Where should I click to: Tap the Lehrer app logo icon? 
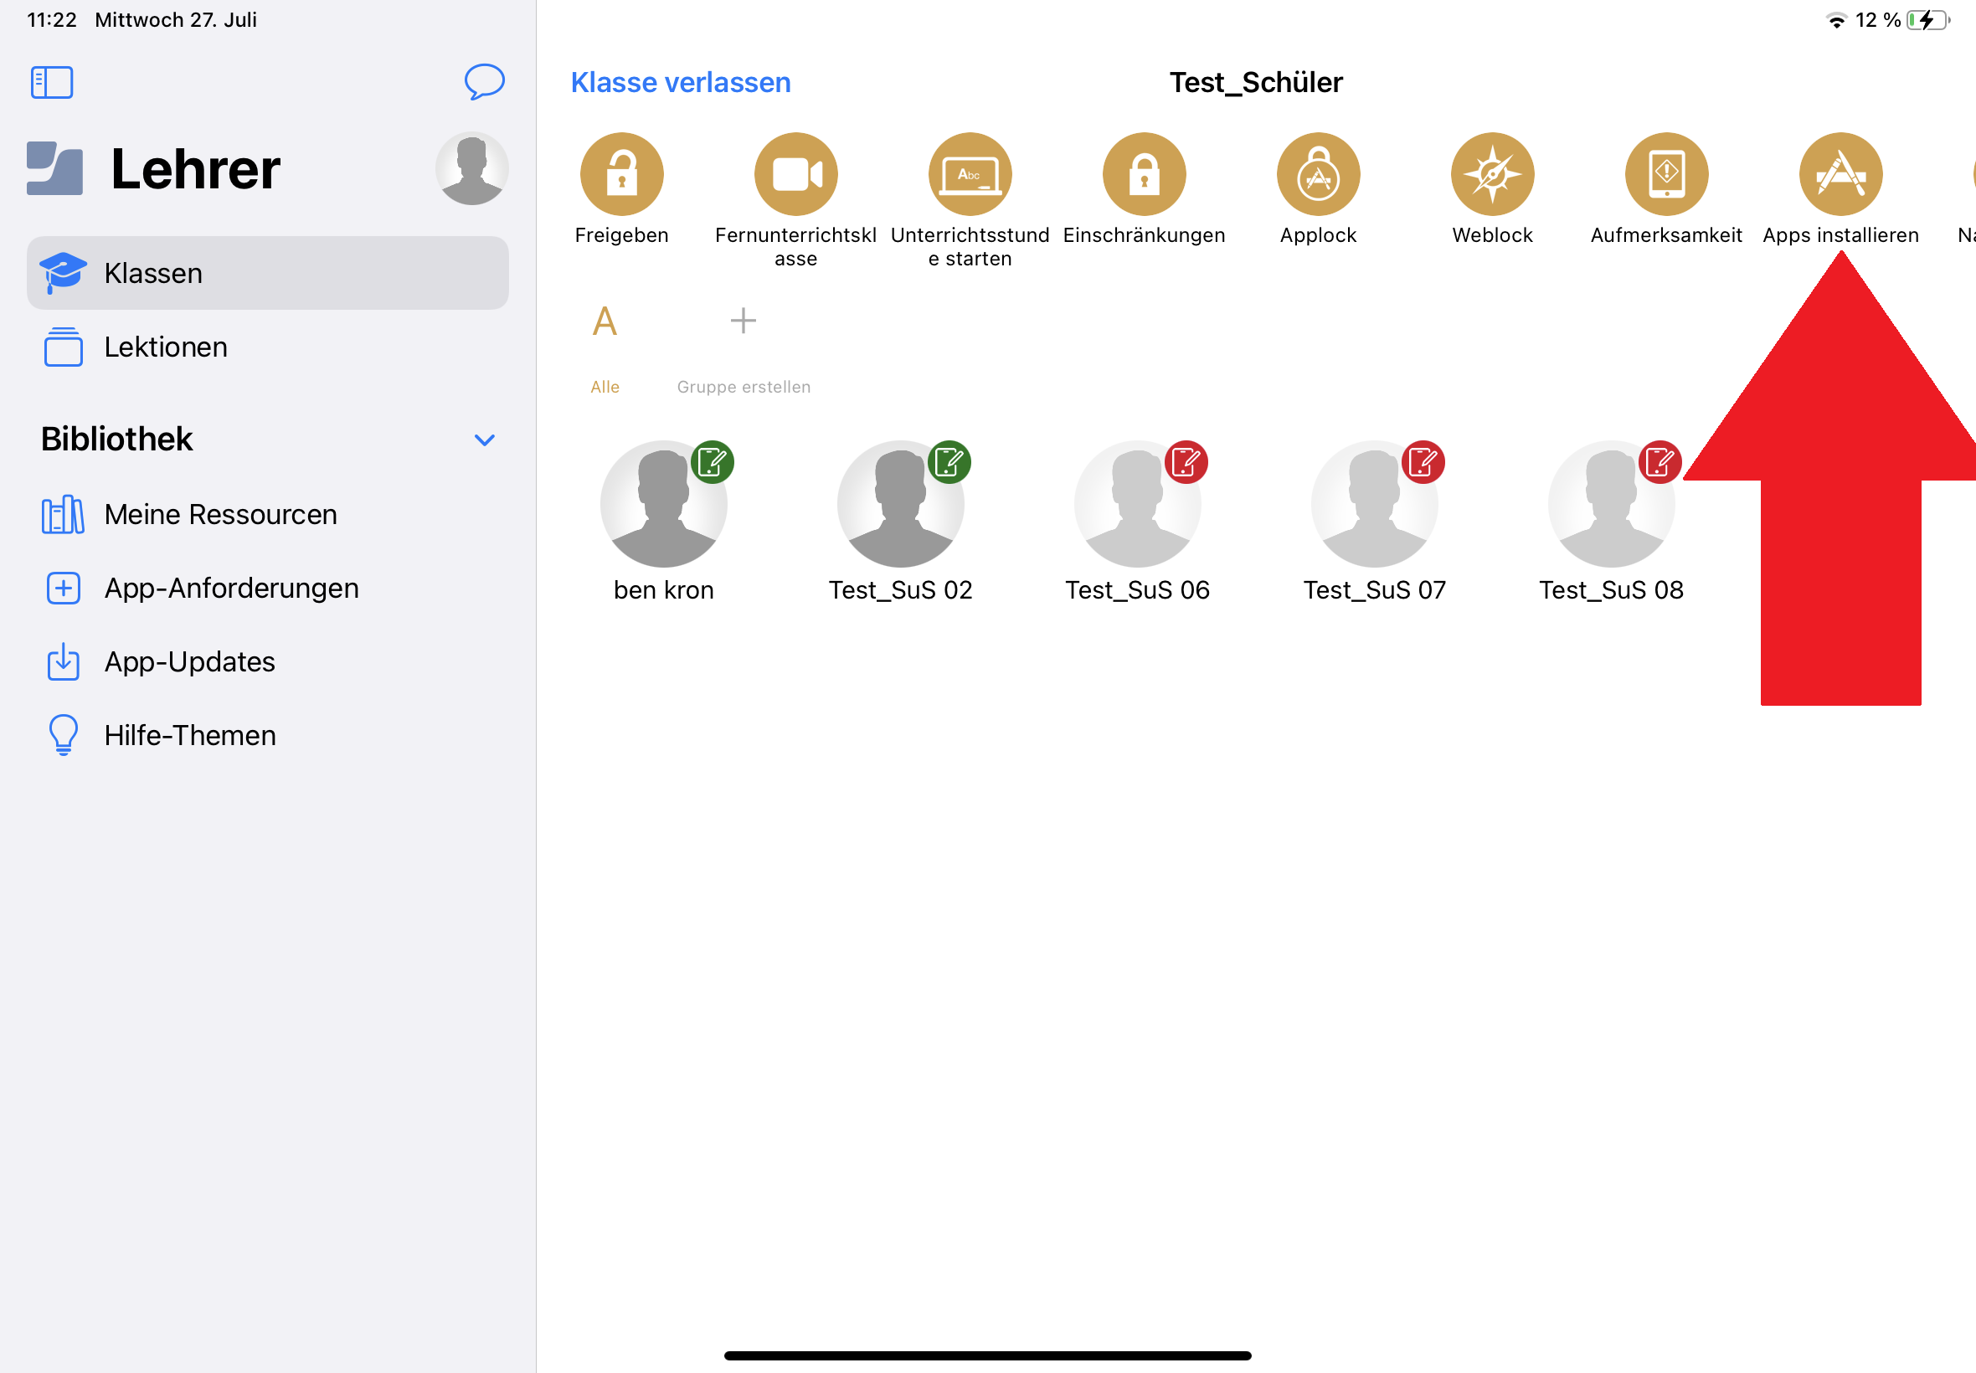point(54,168)
